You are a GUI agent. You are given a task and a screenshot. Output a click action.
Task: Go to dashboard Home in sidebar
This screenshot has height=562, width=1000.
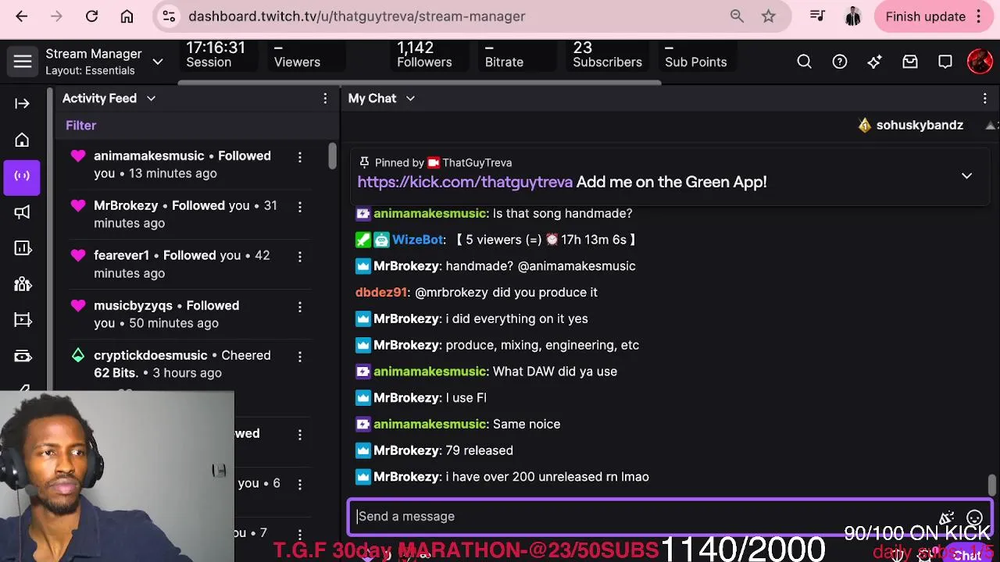22,140
